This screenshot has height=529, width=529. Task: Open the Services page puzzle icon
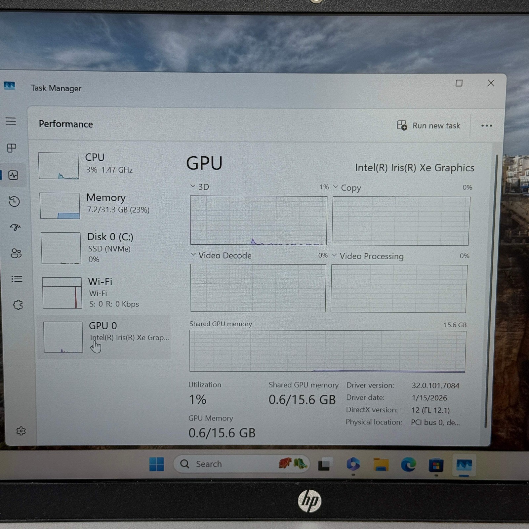pyautogui.click(x=18, y=305)
